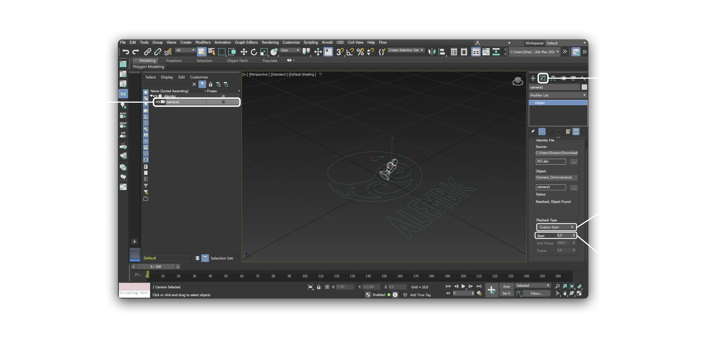This screenshot has width=728, height=338.
Task: Toggle visibility eye of the Alembic layer
Action: click(156, 96)
